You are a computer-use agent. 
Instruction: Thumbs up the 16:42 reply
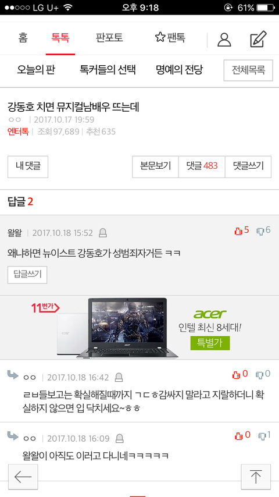coord(240,374)
